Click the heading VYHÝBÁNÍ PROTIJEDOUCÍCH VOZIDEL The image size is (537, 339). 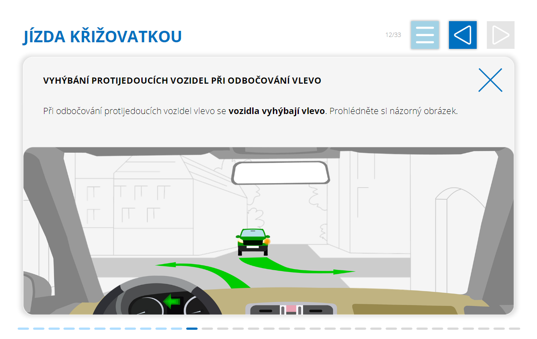point(182,81)
